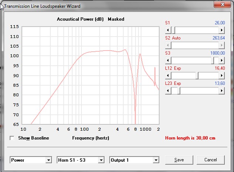The height and width of the screenshot is (172, 234).
Task: Decrease L23 Exp with the left arrow
Action: pyautogui.click(x=168, y=90)
